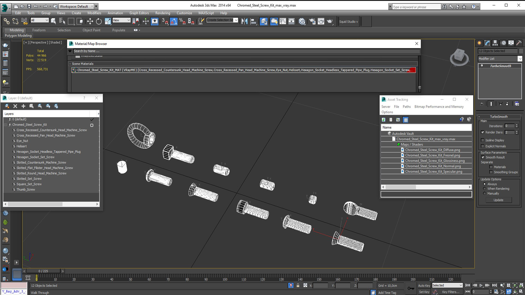Open Paths menu in Asset Tracking
525x295 pixels.
pos(407,107)
